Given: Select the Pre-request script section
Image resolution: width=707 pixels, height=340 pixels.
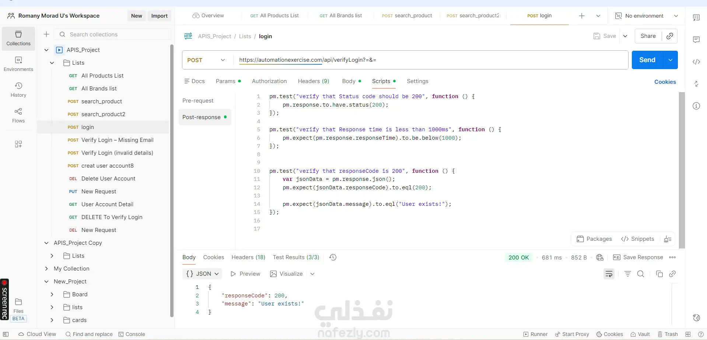Looking at the screenshot, I should click(198, 101).
